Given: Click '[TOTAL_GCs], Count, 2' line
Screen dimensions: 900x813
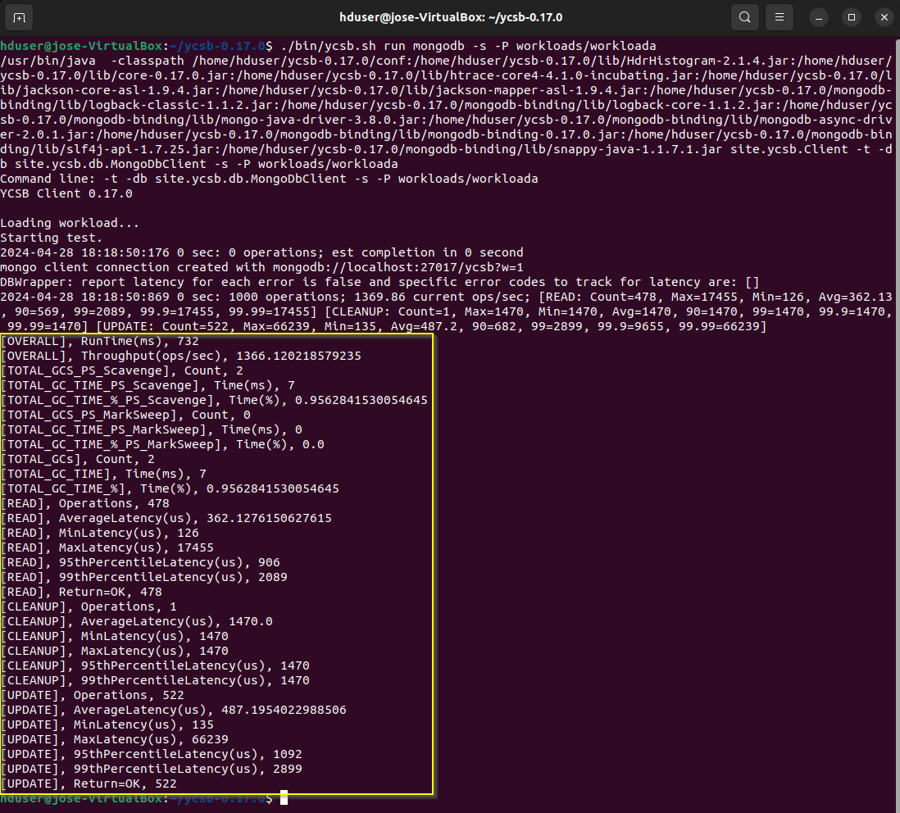Looking at the screenshot, I should [78, 459].
